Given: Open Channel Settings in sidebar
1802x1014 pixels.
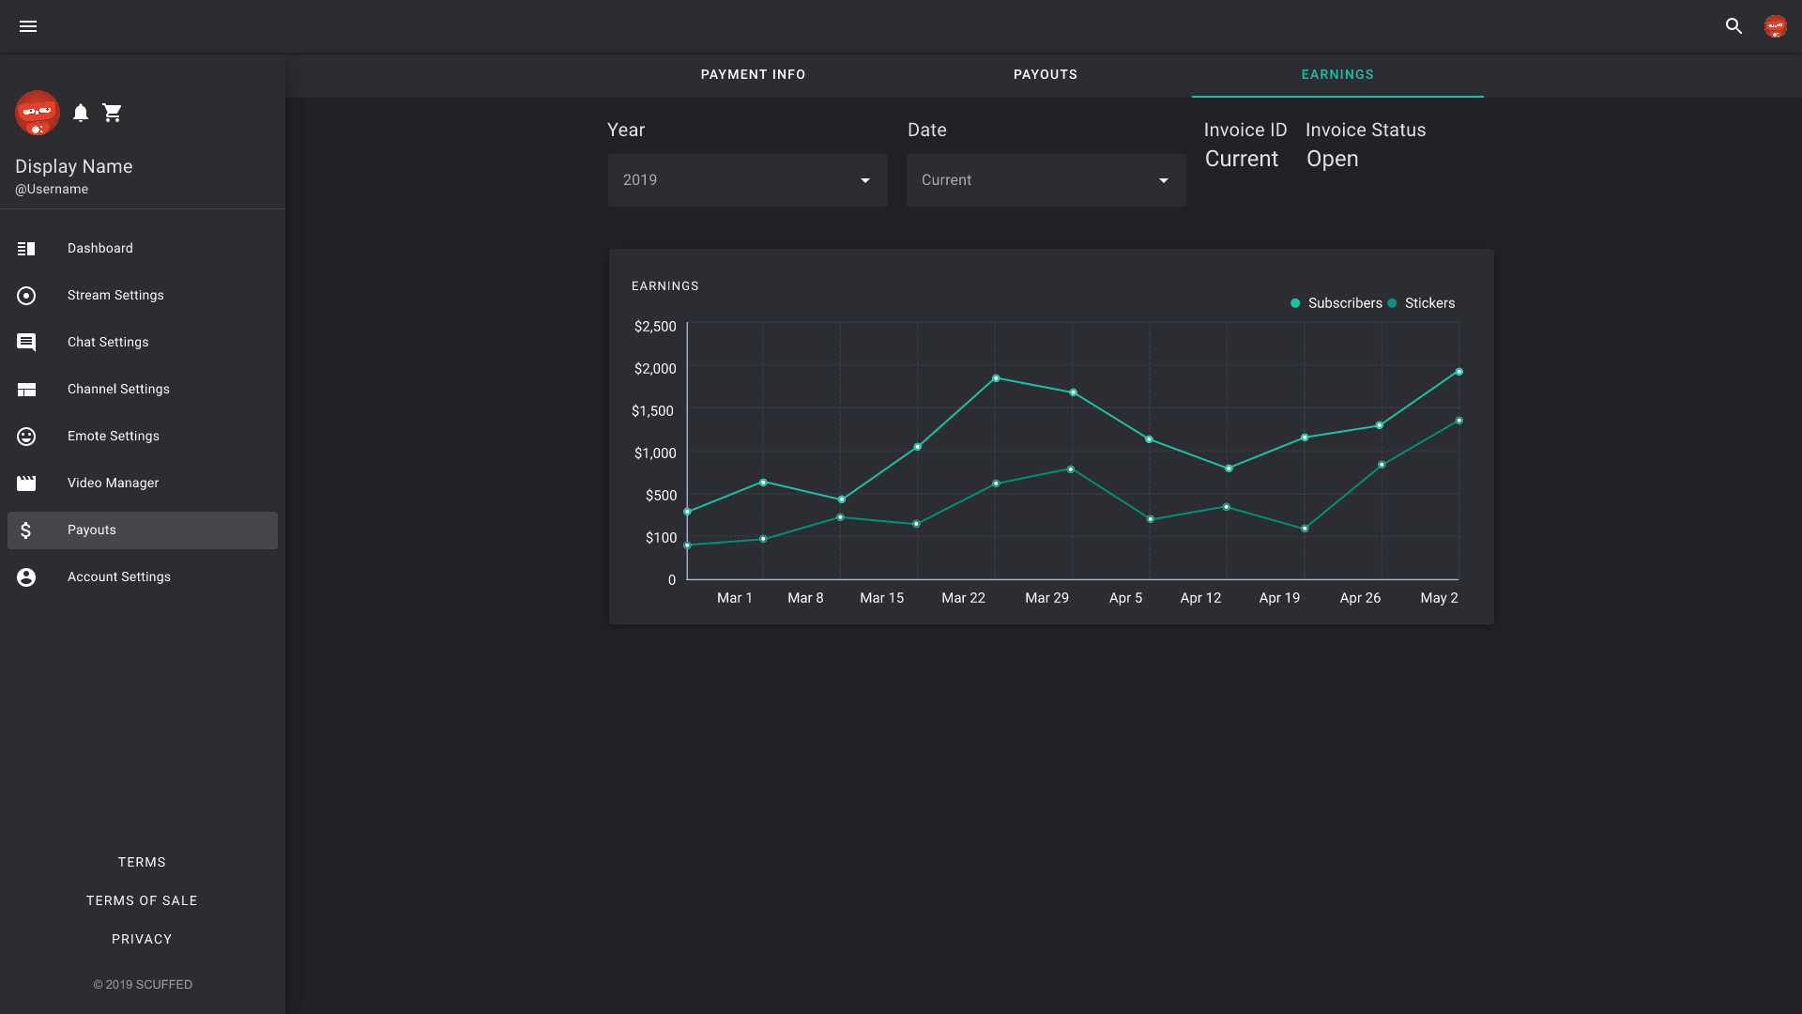Looking at the screenshot, I should 118,390.
